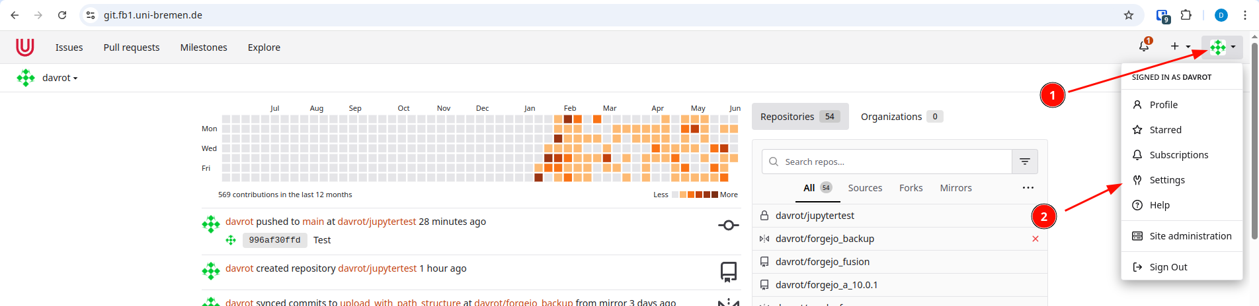Viewport: 1259px width, 306px height.
Task: Switch to the Organizations tab
Action: pos(901,117)
